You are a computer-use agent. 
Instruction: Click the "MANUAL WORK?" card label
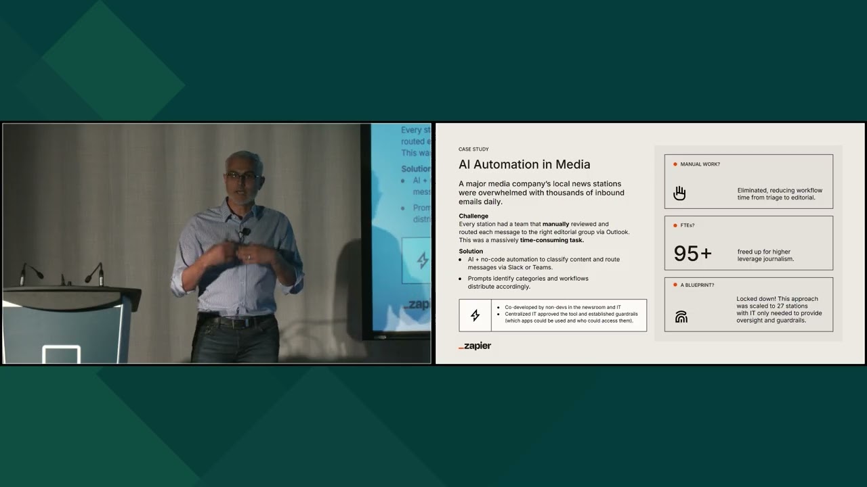point(700,164)
